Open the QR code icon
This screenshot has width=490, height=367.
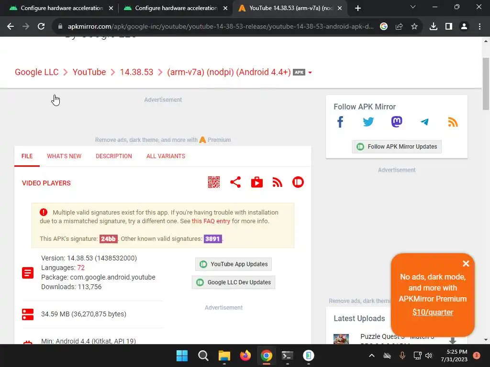[x=214, y=182]
